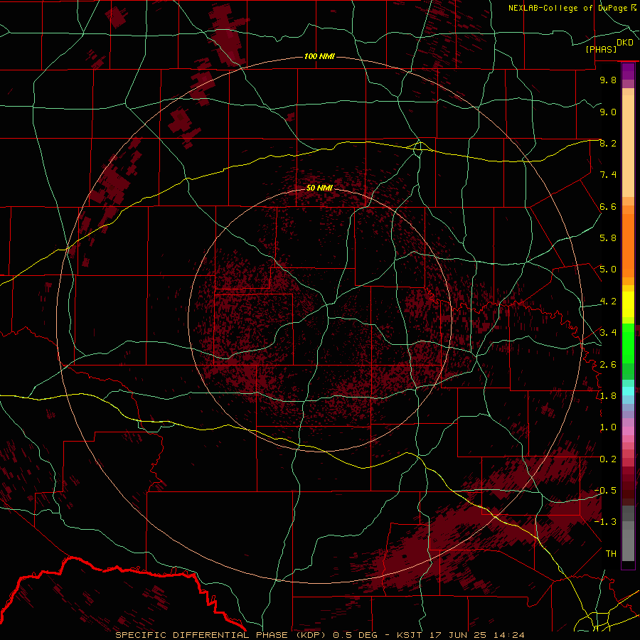The width and height of the screenshot is (640, 640).
Task: Click the "14:24" timestamp in the caption
Action: [x=508, y=635]
